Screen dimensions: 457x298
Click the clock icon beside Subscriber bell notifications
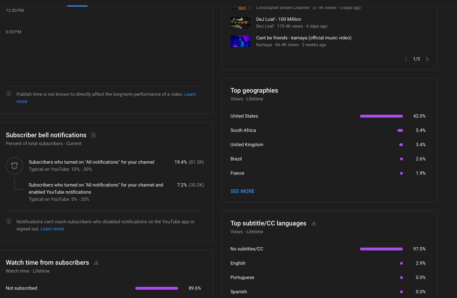[x=93, y=135]
